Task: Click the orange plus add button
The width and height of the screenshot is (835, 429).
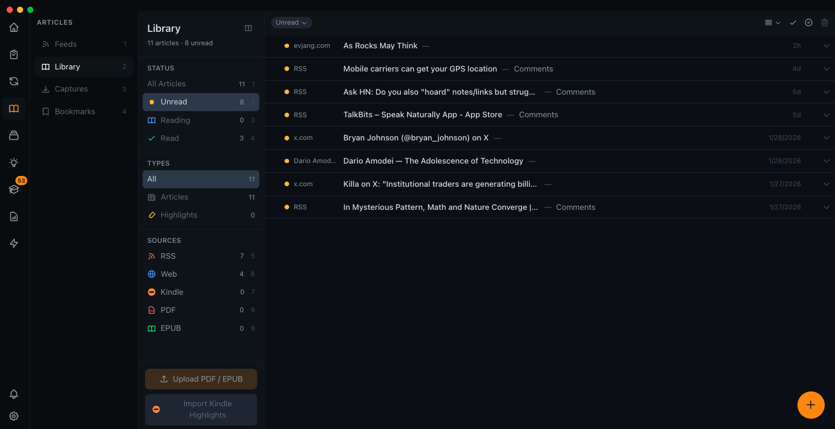Action: click(x=810, y=405)
